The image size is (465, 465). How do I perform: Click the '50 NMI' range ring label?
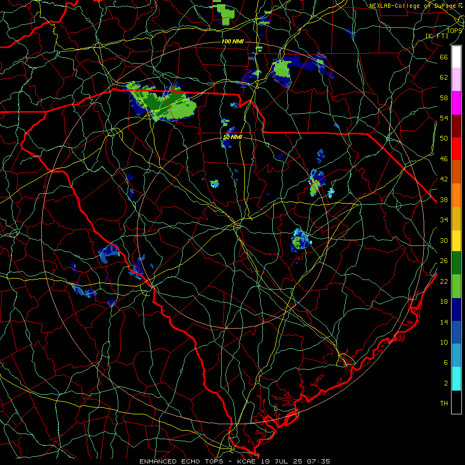point(233,137)
